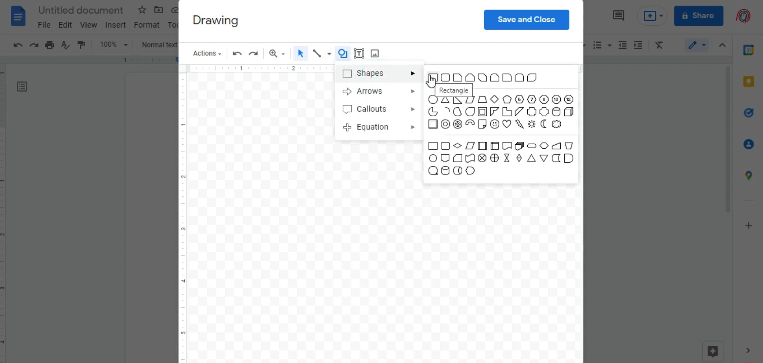Open comment history icon

[x=618, y=16]
